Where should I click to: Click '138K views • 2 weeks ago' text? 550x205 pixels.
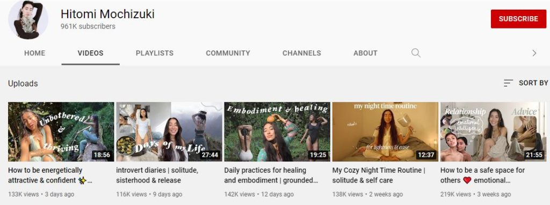click(367, 194)
